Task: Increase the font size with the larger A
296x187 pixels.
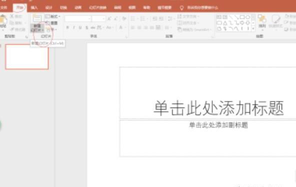Action: click(x=109, y=18)
